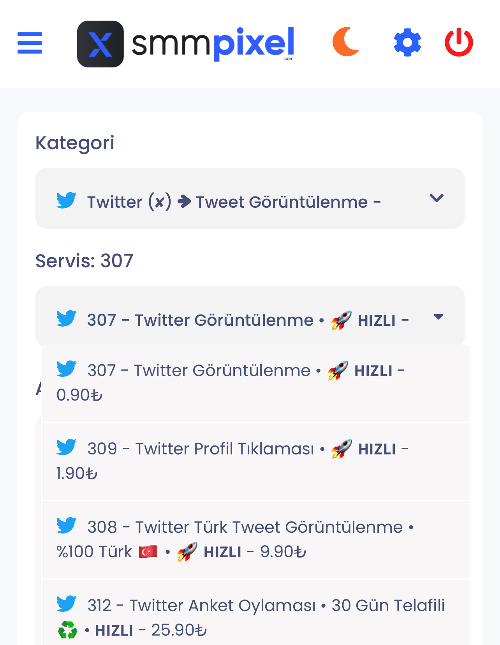500x645 pixels.
Task: Click the Twitter bird icon in Kategori field
Action: coord(66,200)
